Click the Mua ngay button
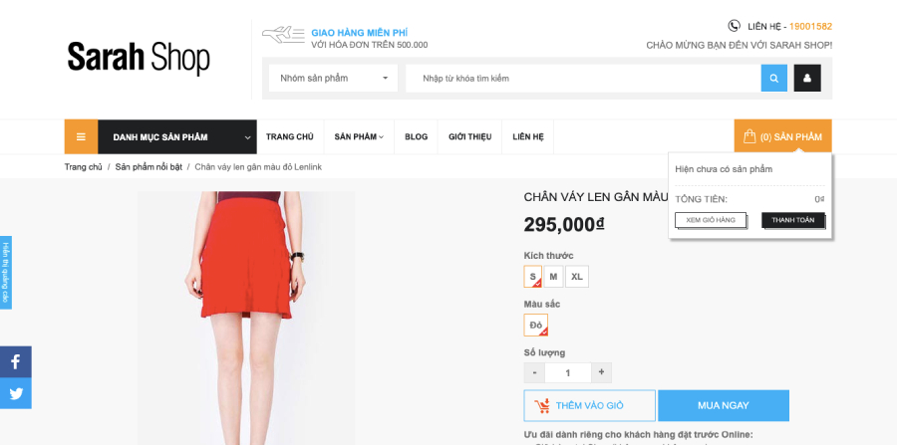This screenshot has height=445, width=897. point(724,405)
